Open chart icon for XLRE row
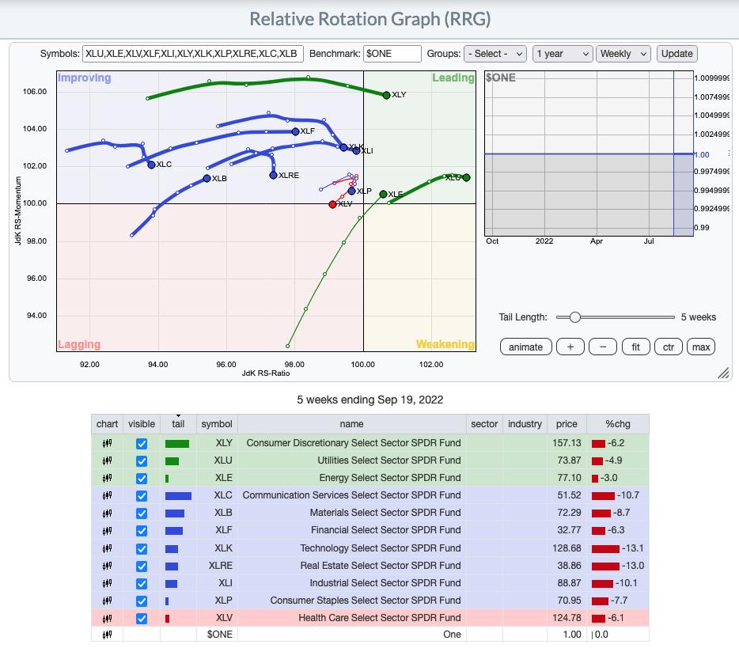The width and height of the screenshot is (739, 648). pos(107,566)
